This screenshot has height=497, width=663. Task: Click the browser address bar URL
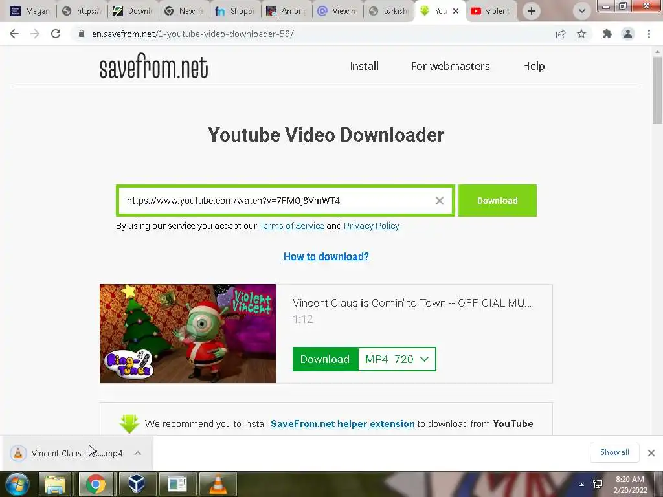tap(193, 34)
